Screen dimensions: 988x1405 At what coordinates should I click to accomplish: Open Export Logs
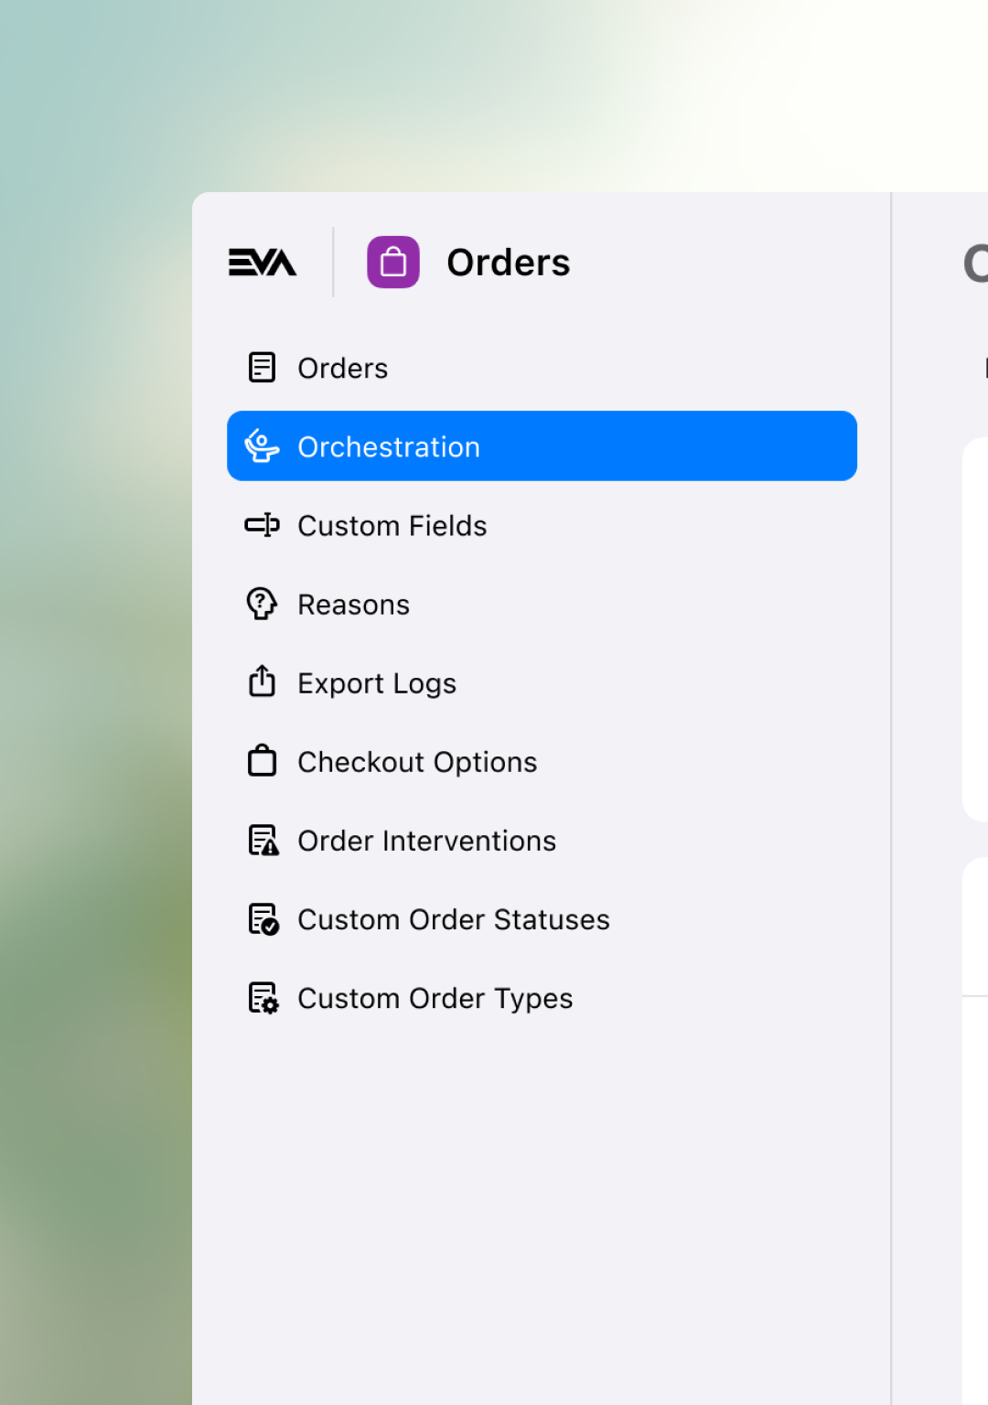377,682
